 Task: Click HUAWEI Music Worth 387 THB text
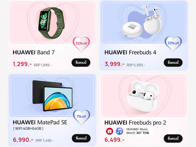(137, 131)
